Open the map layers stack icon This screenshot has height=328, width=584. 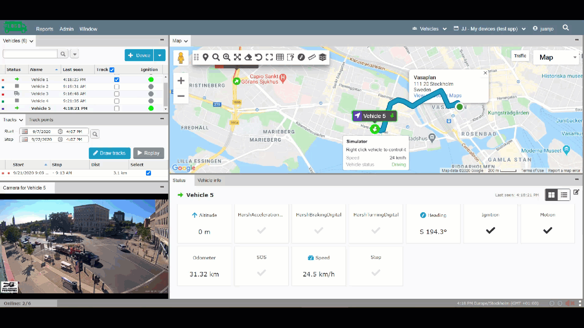click(x=323, y=57)
